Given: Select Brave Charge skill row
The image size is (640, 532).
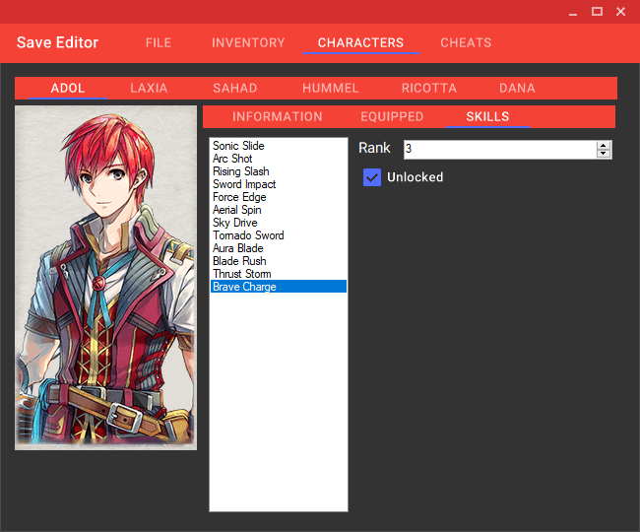Looking at the screenshot, I should [279, 287].
